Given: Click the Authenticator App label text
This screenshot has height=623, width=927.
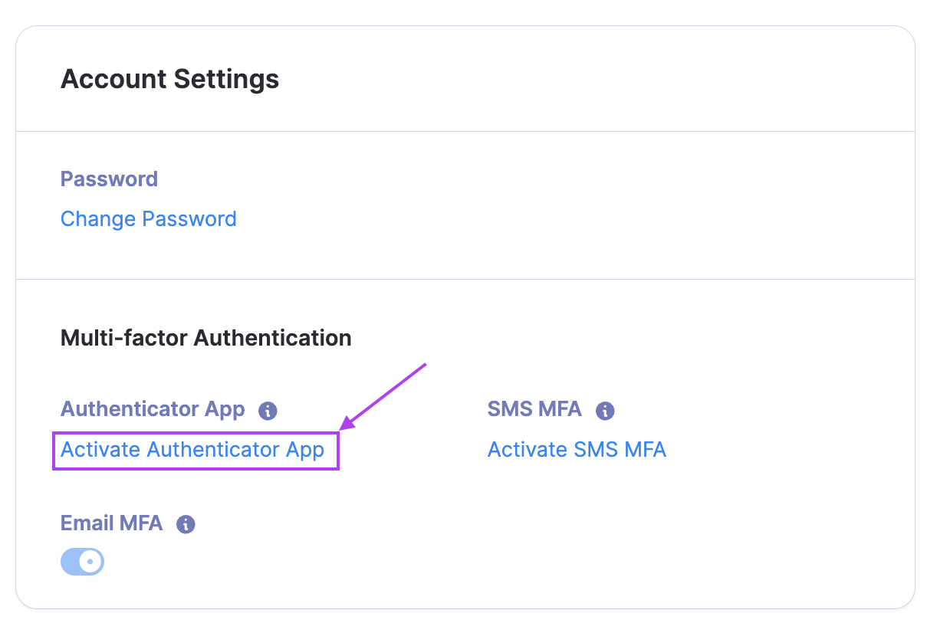Looking at the screenshot, I should [153, 409].
